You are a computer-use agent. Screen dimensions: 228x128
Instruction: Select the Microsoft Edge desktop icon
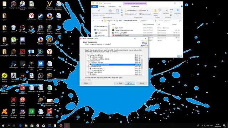pos(40,65)
